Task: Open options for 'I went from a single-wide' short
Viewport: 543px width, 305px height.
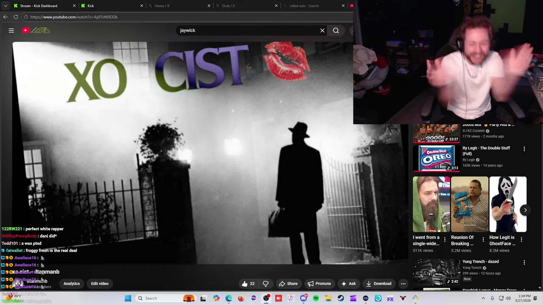Action: click(445, 240)
